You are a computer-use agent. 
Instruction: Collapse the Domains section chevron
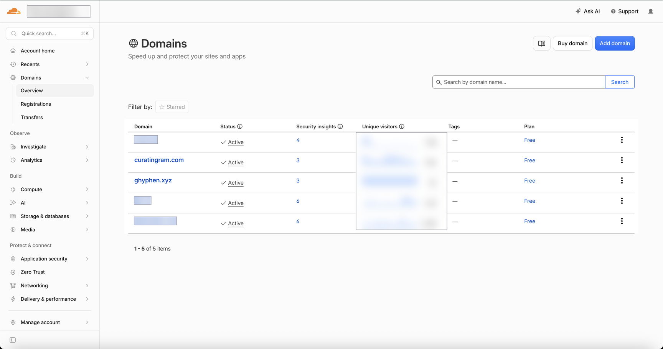(x=87, y=78)
